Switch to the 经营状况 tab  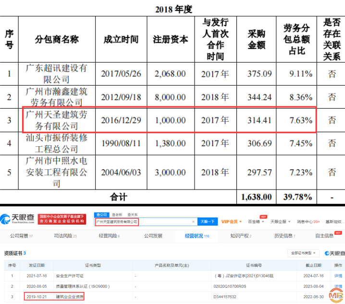coord(197,236)
